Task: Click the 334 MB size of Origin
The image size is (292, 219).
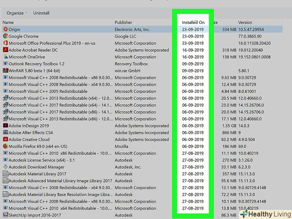Action: (229, 29)
